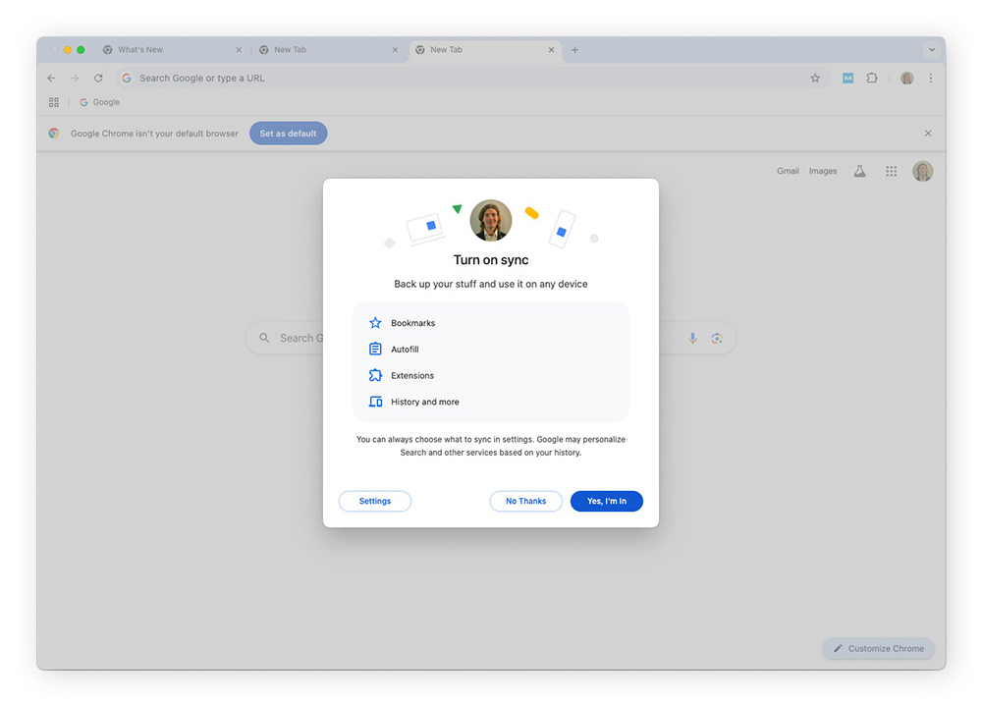
Task: Click the Bookmarks star icon in dialog
Action: pyautogui.click(x=375, y=323)
